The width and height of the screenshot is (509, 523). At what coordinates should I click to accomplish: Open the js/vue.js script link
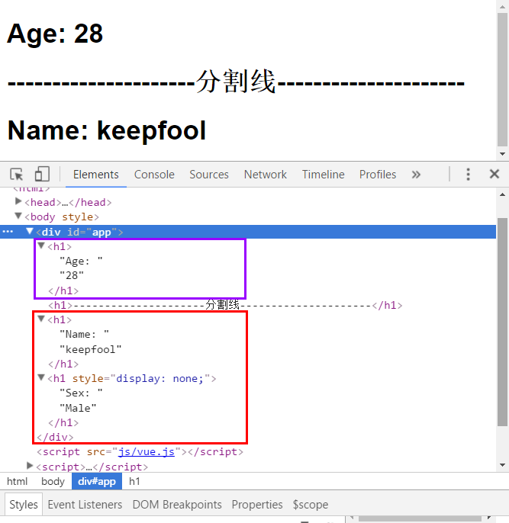(x=147, y=451)
